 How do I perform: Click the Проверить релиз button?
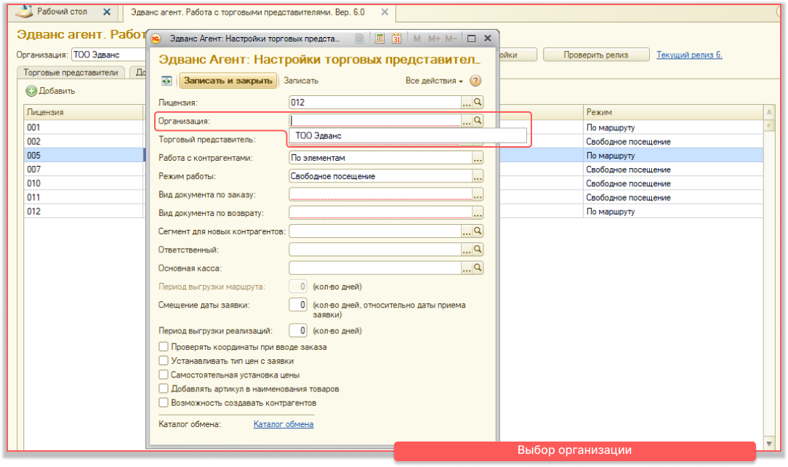click(596, 55)
